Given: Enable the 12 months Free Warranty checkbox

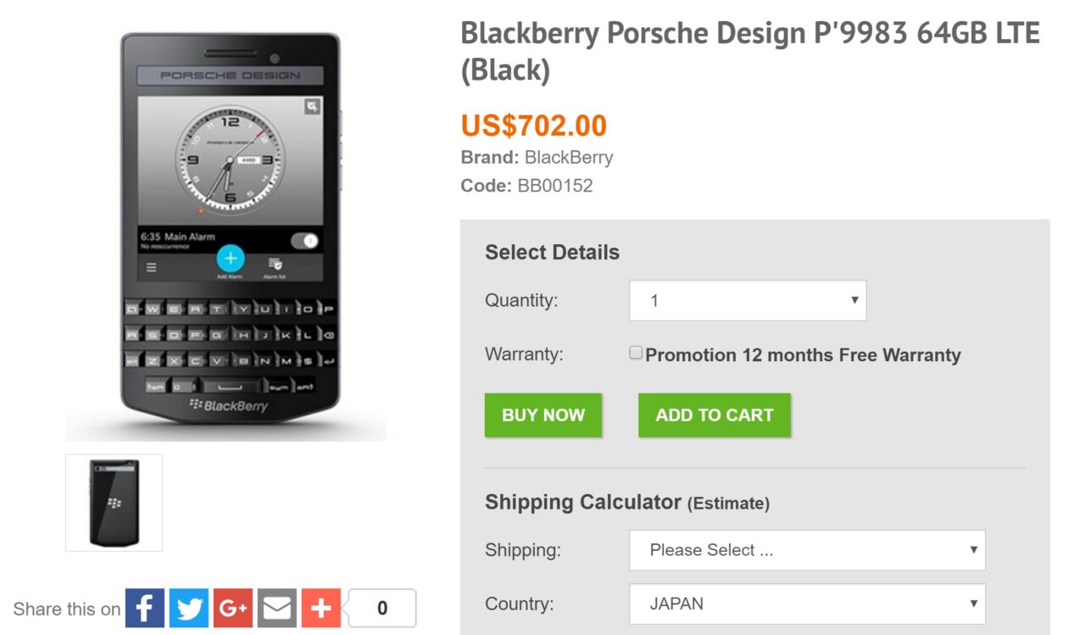Looking at the screenshot, I should [x=636, y=354].
